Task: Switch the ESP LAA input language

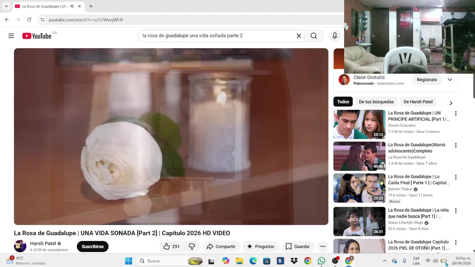Action: pos(416,261)
